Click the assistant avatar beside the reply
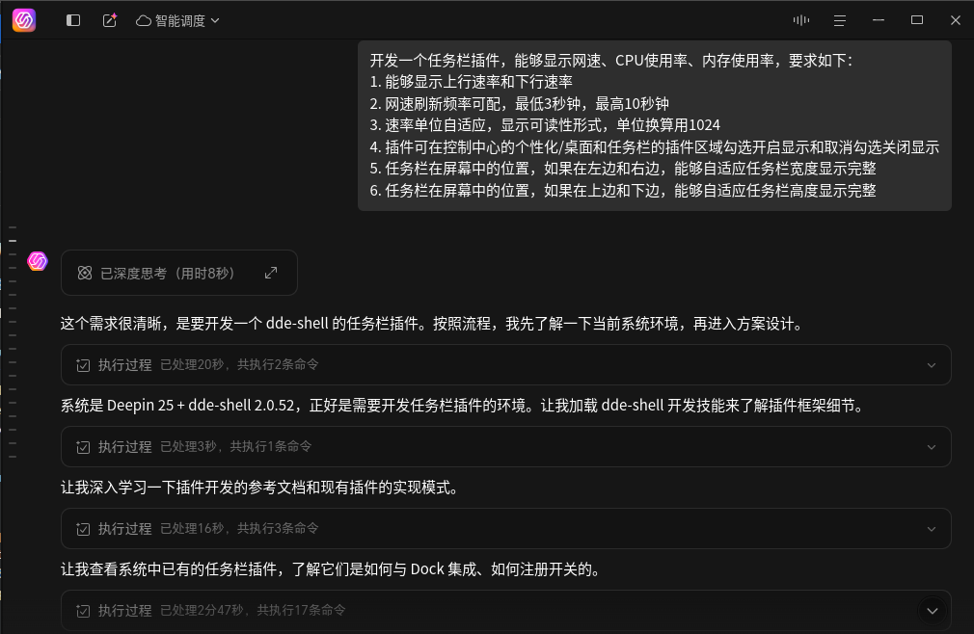 38,261
